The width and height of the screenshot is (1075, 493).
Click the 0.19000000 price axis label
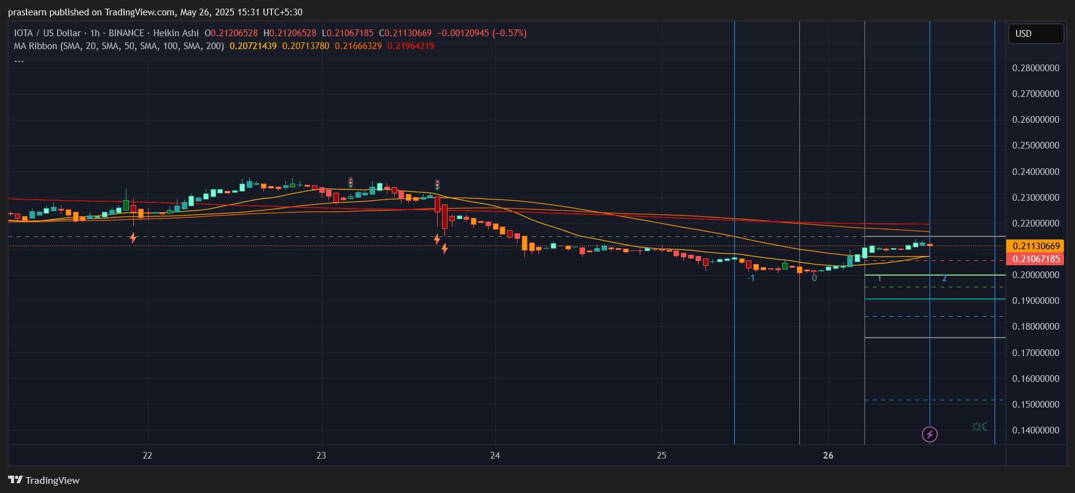click(x=1036, y=301)
